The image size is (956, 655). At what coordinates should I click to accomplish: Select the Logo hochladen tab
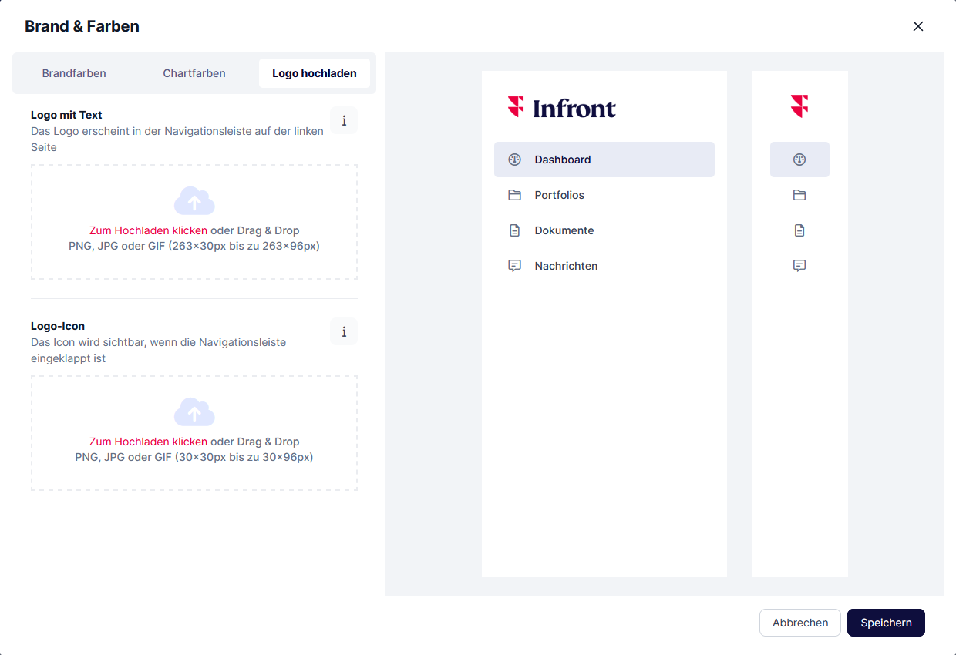click(x=315, y=73)
